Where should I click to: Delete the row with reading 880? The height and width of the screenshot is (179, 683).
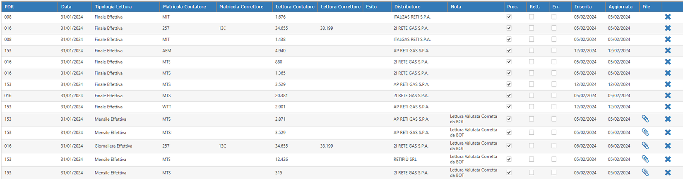pyautogui.click(x=668, y=62)
